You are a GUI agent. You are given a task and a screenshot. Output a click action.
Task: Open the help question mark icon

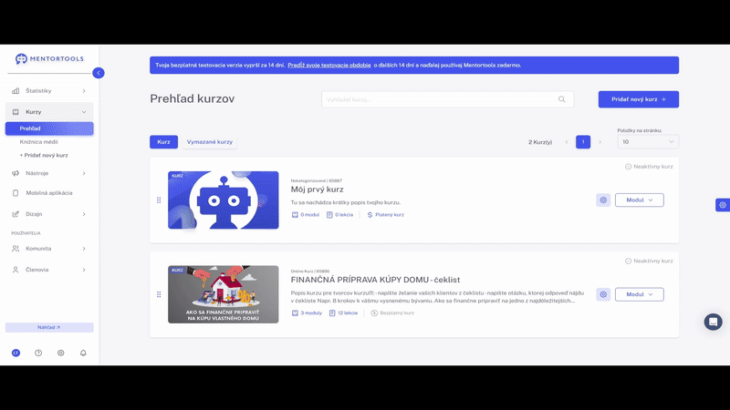click(38, 353)
